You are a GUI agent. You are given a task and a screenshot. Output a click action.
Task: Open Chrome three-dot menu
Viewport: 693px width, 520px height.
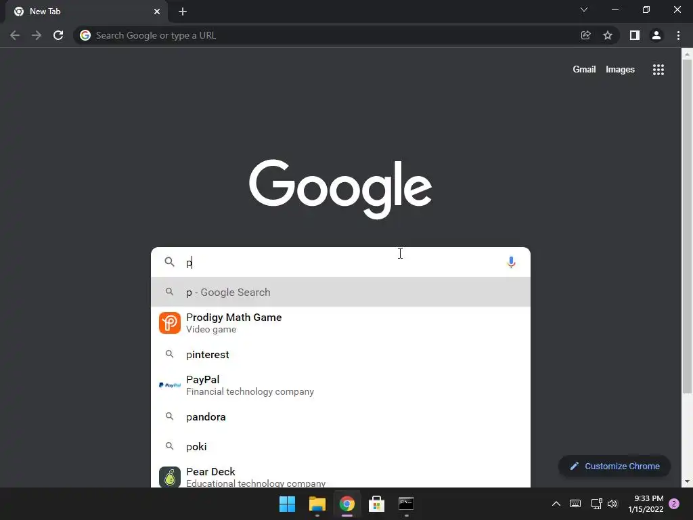(678, 35)
